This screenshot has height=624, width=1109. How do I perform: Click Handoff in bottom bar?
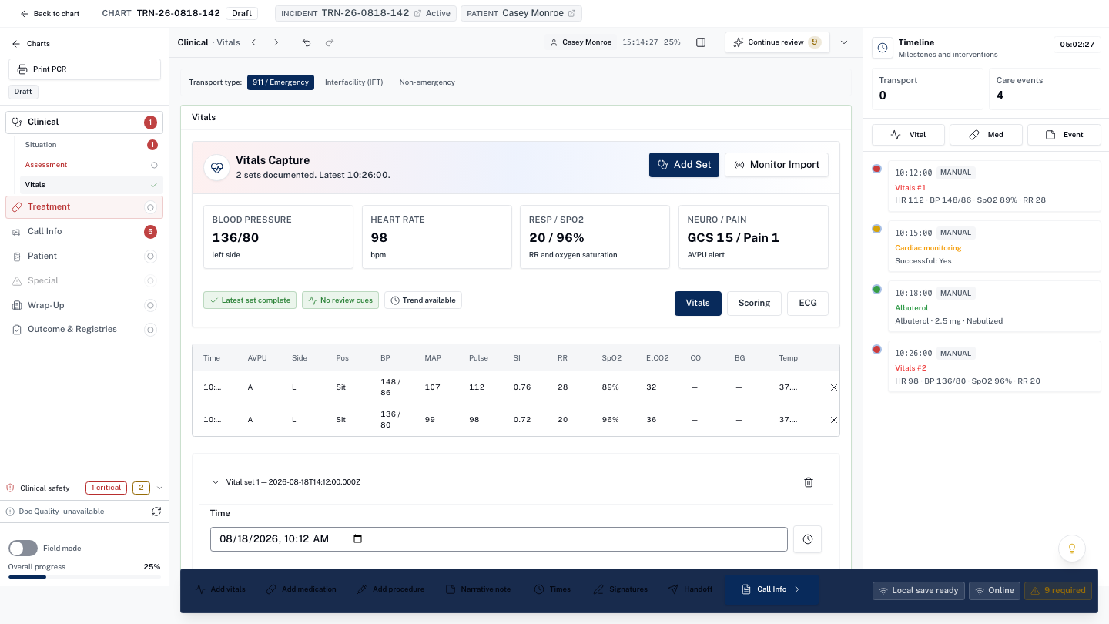(690, 589)
